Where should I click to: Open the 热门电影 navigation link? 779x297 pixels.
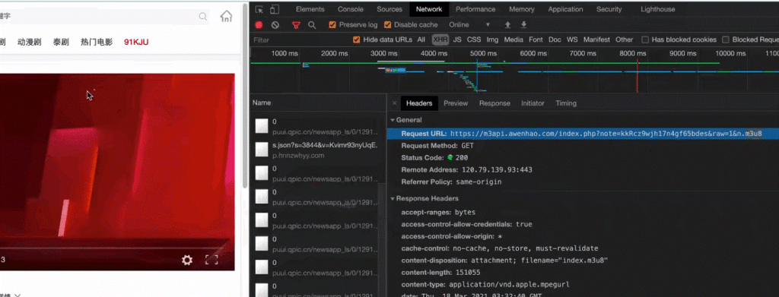[x=97, y=42]
